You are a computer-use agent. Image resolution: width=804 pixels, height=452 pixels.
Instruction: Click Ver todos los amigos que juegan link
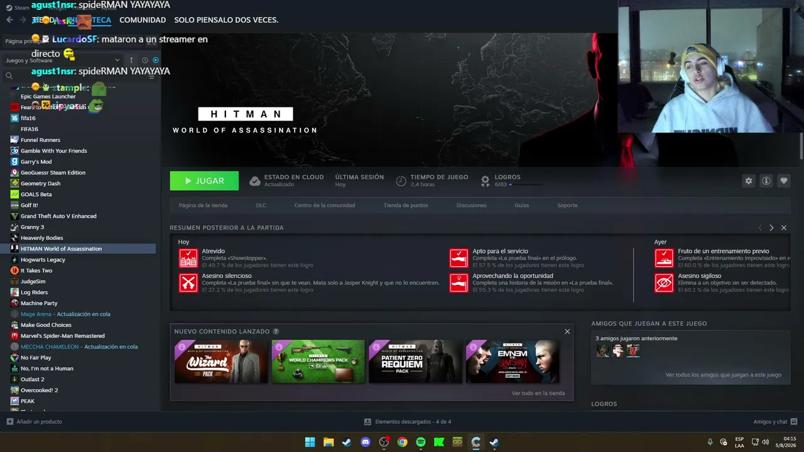[x=724, y=375]
